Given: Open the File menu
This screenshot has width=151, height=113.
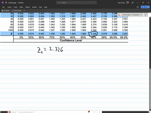Looking at the screenshot, I should 3,7.
